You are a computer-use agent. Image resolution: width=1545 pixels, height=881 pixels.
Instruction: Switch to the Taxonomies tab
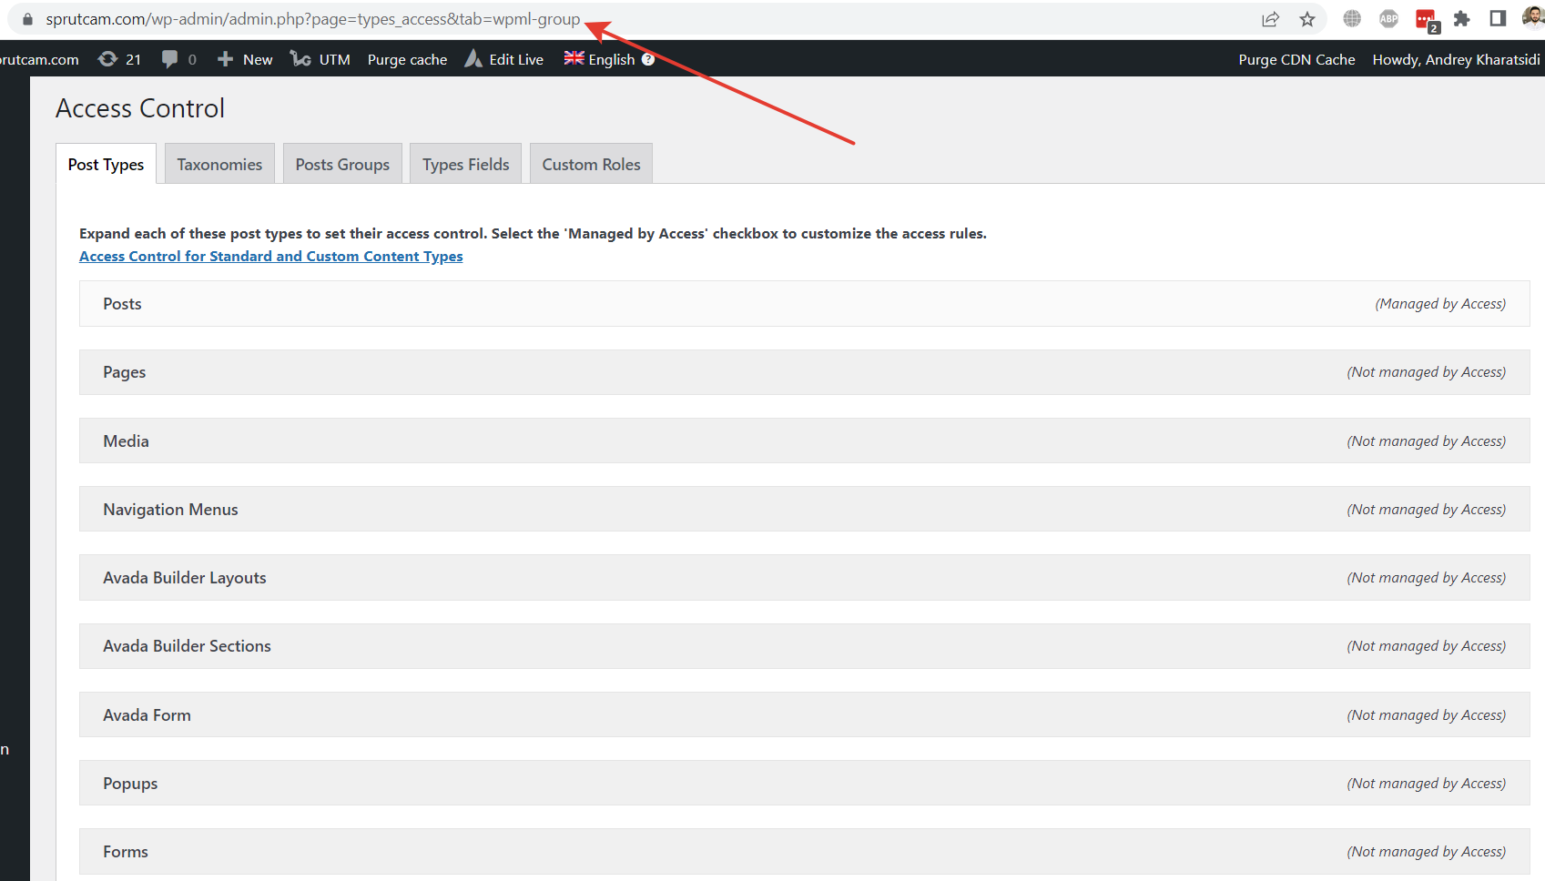219,165
